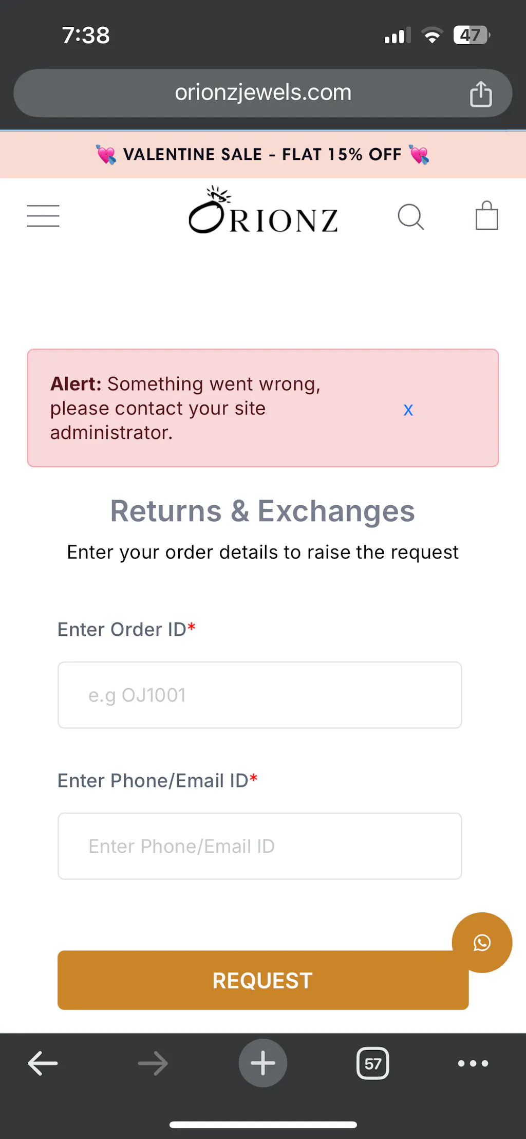Go back with browser back arrow
Screen dimensions: 526x1139
pyautogui.click(x=43, y=1063)
